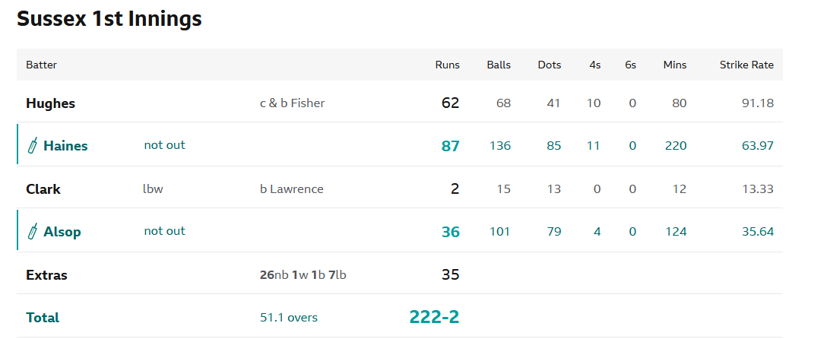
Task: Click the 222-2 total score
Action: [434, 316]
